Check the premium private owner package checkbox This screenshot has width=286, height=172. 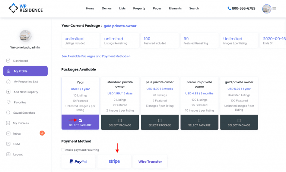point(199,121)
